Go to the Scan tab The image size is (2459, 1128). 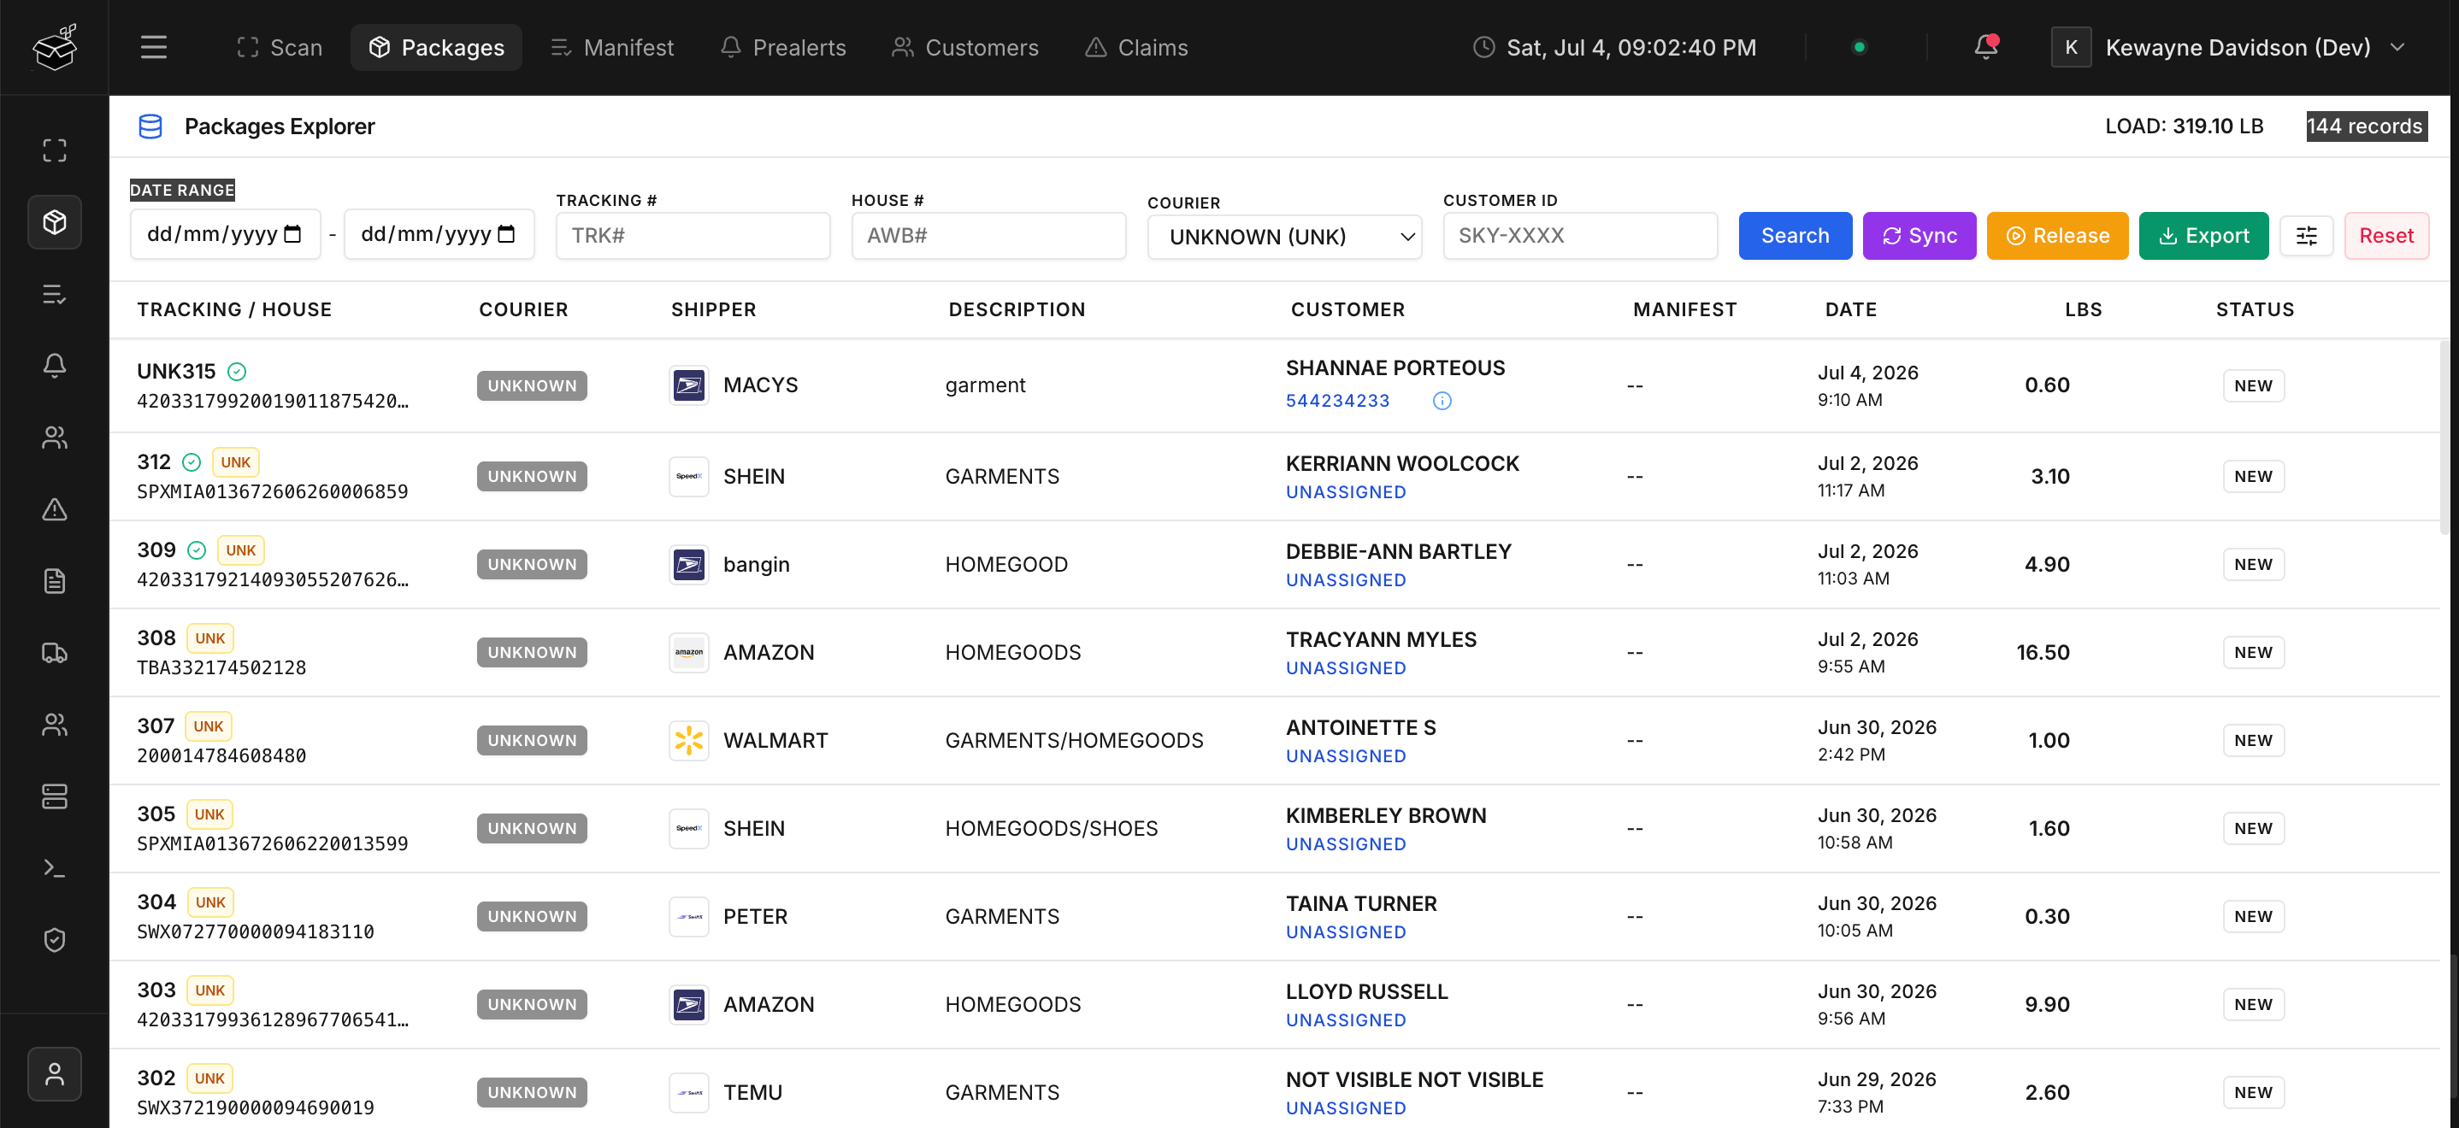coord(279,47)
